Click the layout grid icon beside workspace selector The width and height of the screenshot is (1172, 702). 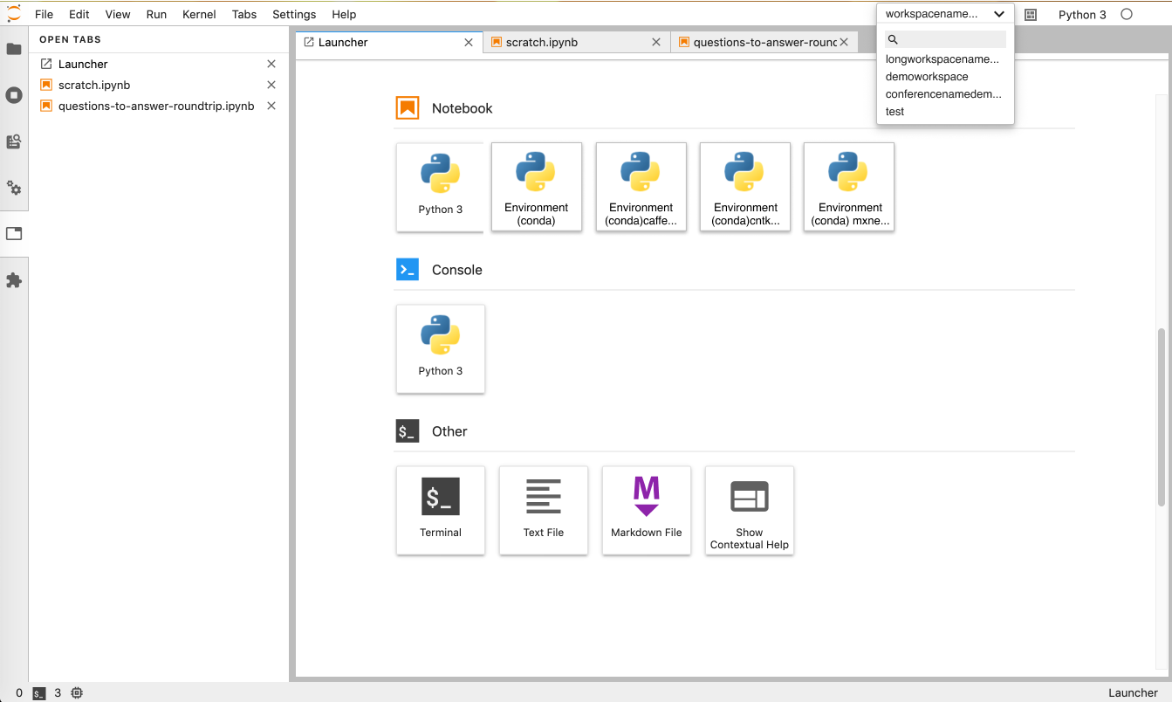click(1031, 15)
